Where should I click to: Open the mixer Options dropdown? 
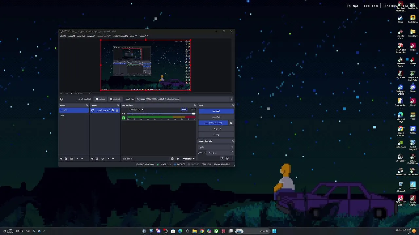click(189, 159)
